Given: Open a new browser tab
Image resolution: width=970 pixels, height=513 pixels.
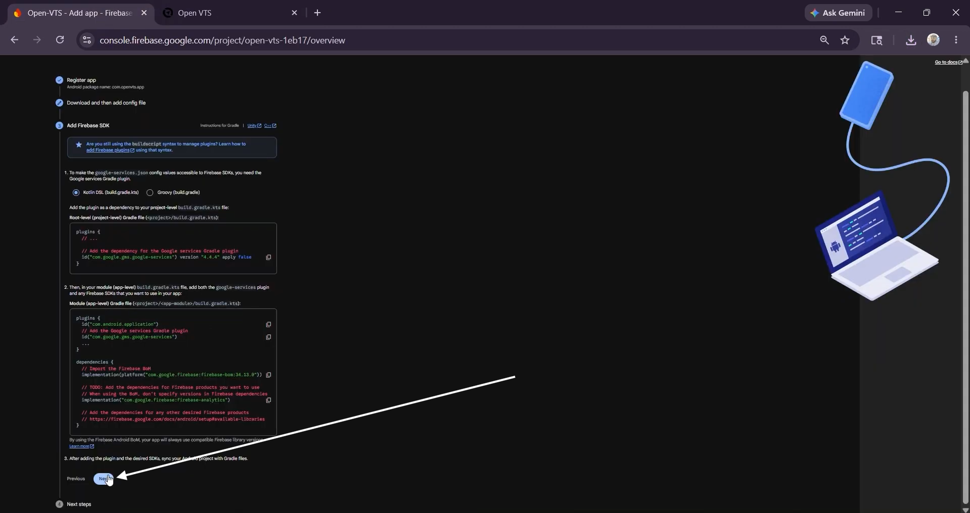Looking at the screenshot, I should point(317,13).
